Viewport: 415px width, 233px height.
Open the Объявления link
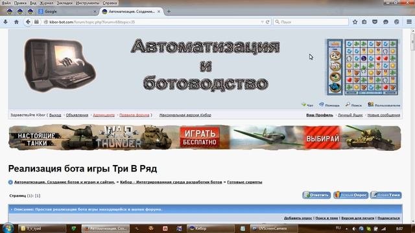(77, 115)
